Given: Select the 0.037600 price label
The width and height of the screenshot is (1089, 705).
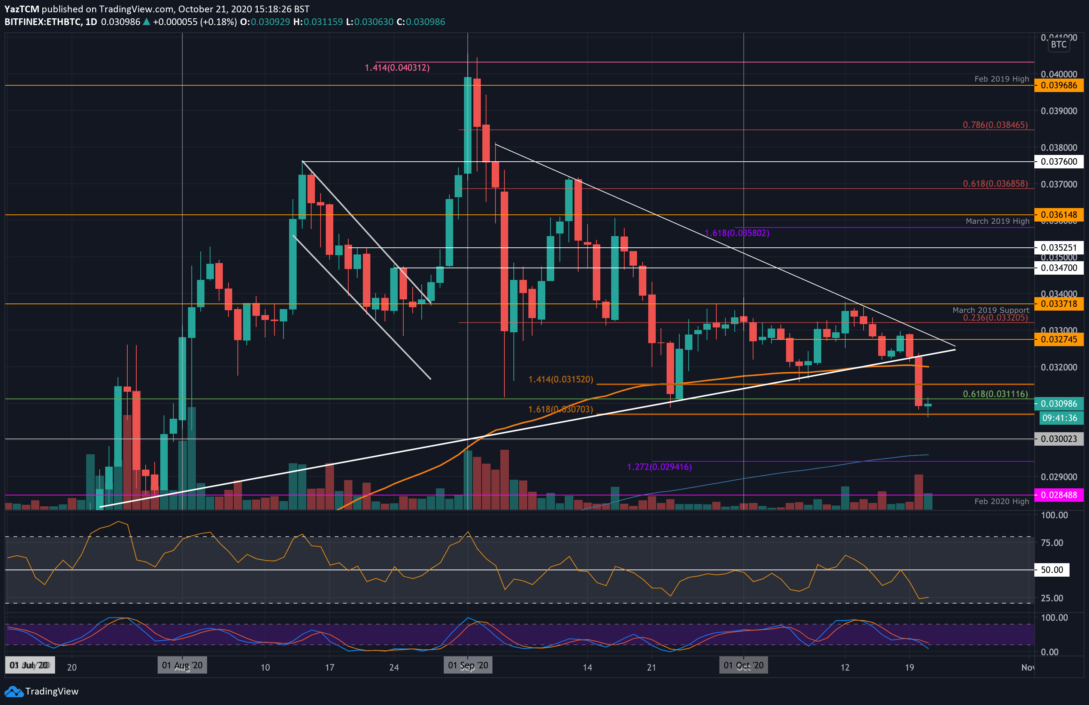Looking at the screenshot, I should click(1059, 161).
